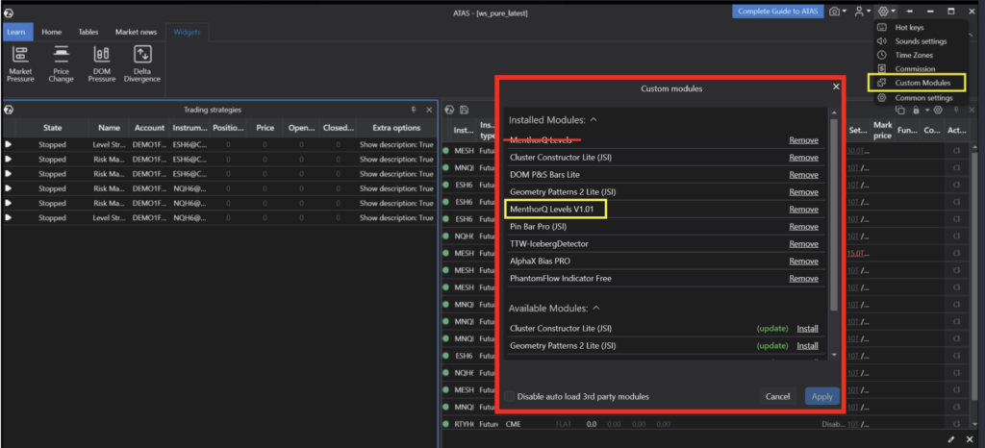Screen dimensions: 985x448
Task: Click the ATAS logo in Trading strategies panel
Action: tap(8, 110)
